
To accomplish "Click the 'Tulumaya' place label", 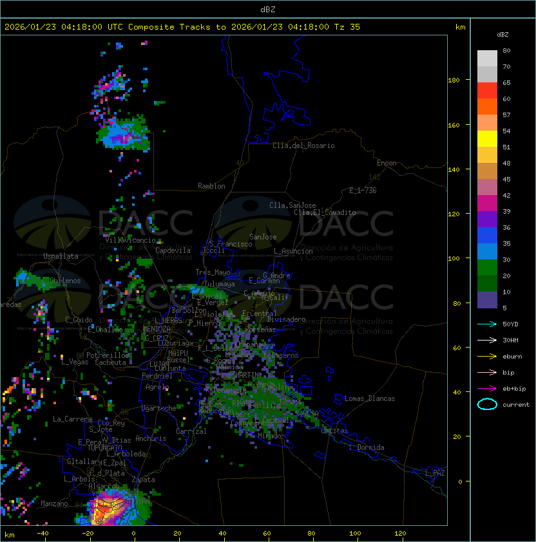I will point(220,284).
